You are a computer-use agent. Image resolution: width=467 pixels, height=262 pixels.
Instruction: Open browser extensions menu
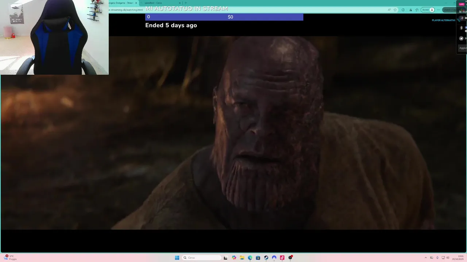403,10
